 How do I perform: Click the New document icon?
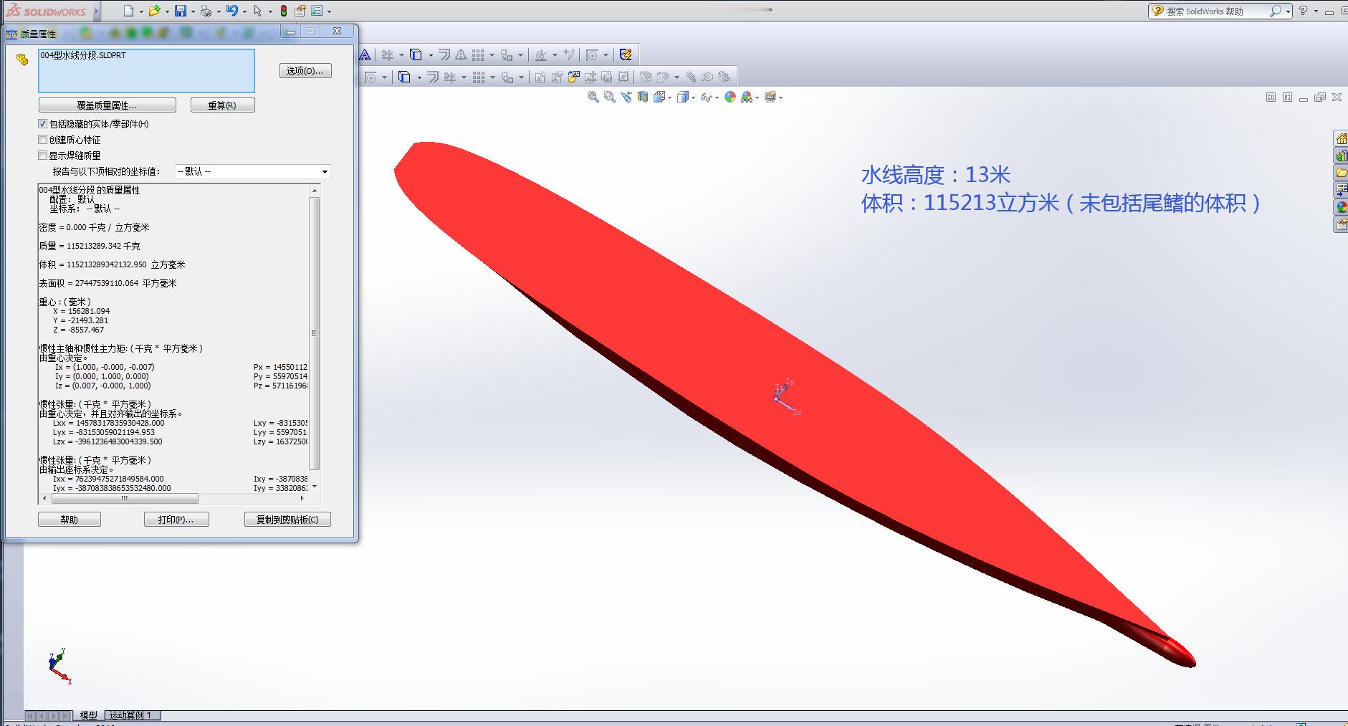[128, 11]
